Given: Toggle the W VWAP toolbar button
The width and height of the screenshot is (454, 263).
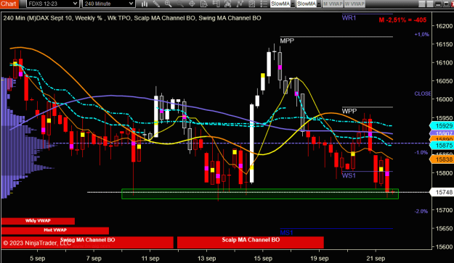Looking at the screenshot, I should click(x=354, y=4).
